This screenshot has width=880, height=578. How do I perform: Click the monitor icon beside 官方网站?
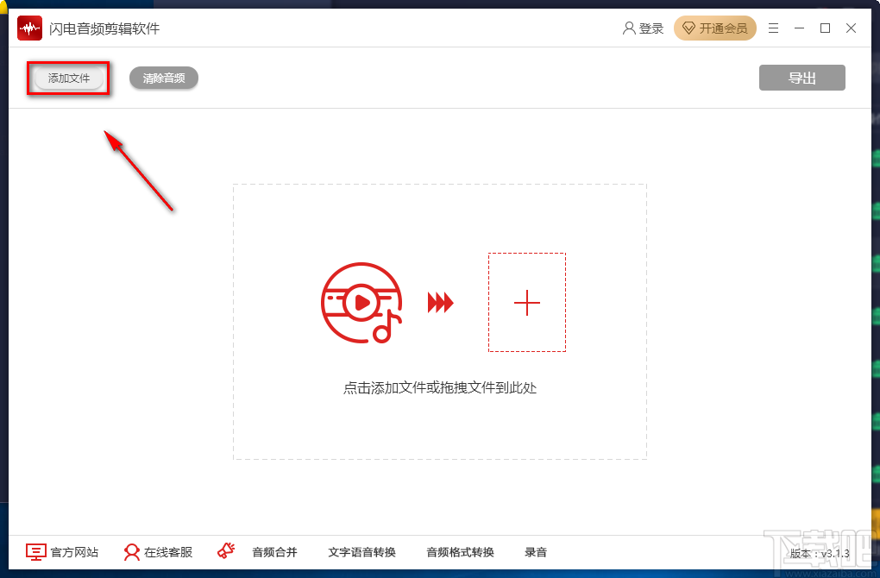(35, 552)
